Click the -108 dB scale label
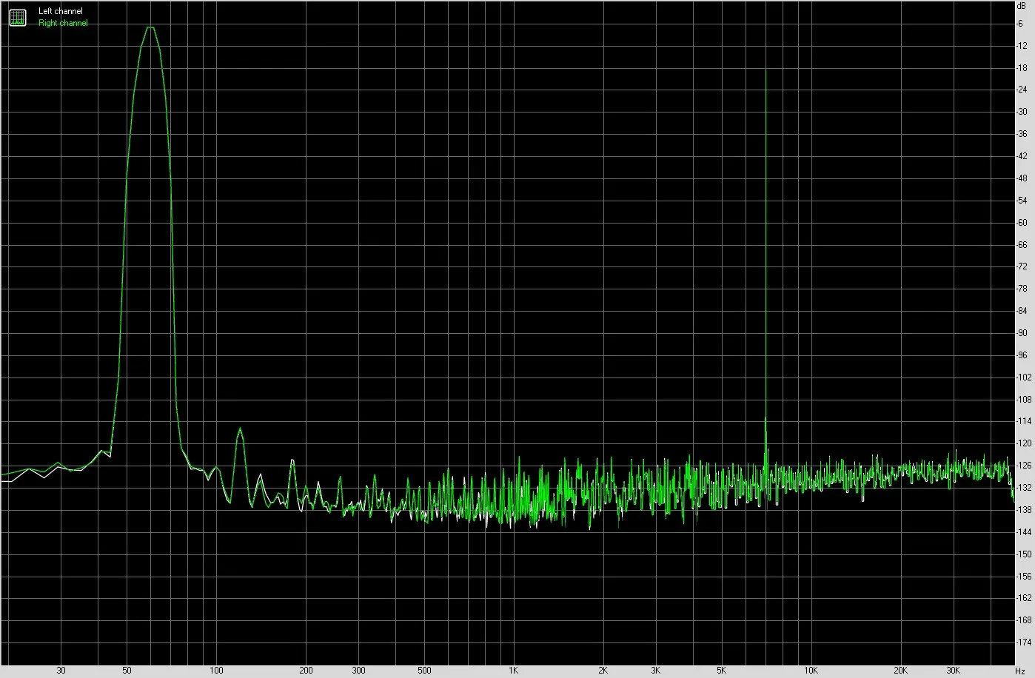The image size is (1035, 678). (1024, 400)
